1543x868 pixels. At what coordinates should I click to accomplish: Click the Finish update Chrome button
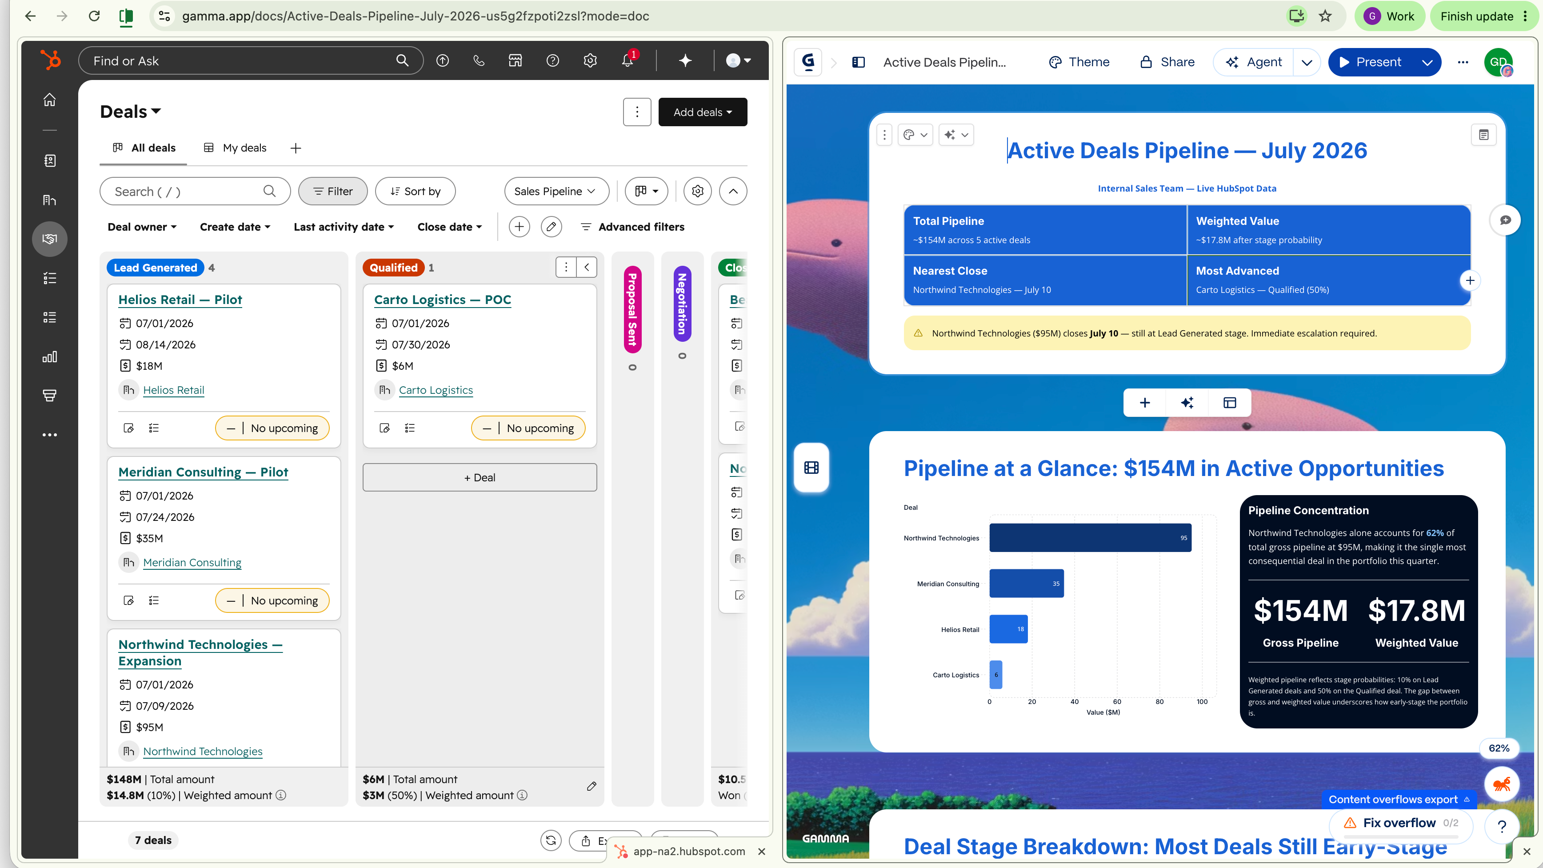pos(1483,16)
